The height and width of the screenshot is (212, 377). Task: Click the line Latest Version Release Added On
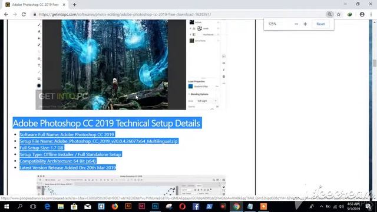coord(68,167)
